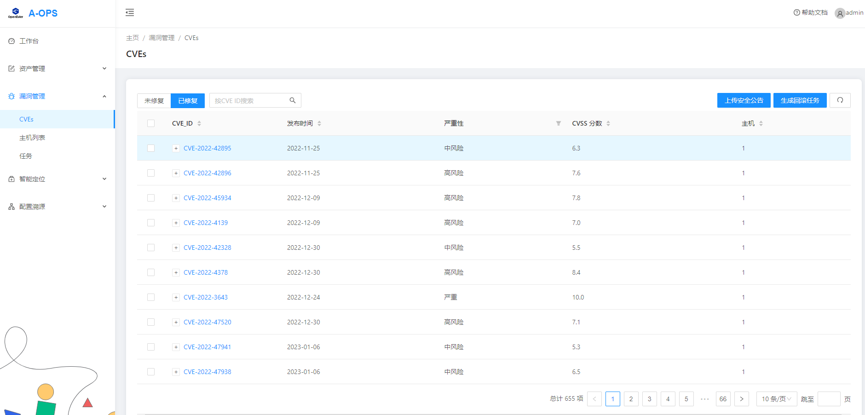Expand the 资产管理 sidebar menu
Screen dimensions: 865x415
[x=58, y=69]
